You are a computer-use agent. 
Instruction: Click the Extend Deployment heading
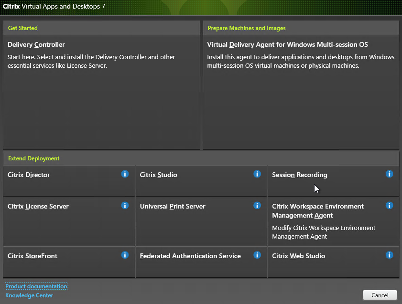[33, 158]
